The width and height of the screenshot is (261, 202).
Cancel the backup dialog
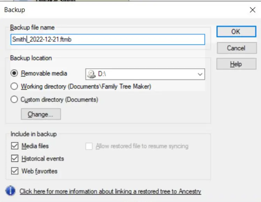point(236,48)
